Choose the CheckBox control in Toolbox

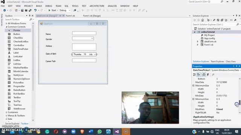[18, 38]
